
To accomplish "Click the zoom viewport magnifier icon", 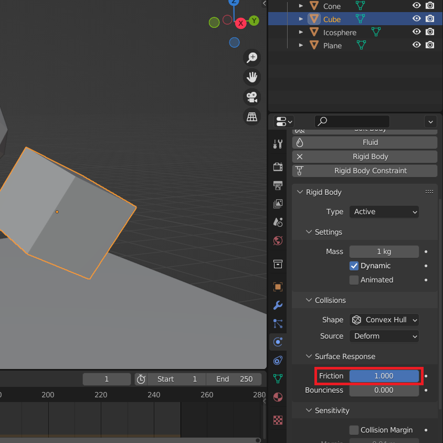I will point(252,58).
